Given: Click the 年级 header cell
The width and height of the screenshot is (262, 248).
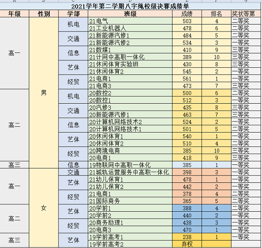Looking at the screenshot, I should pyautogui.click(x=14, y=14).
